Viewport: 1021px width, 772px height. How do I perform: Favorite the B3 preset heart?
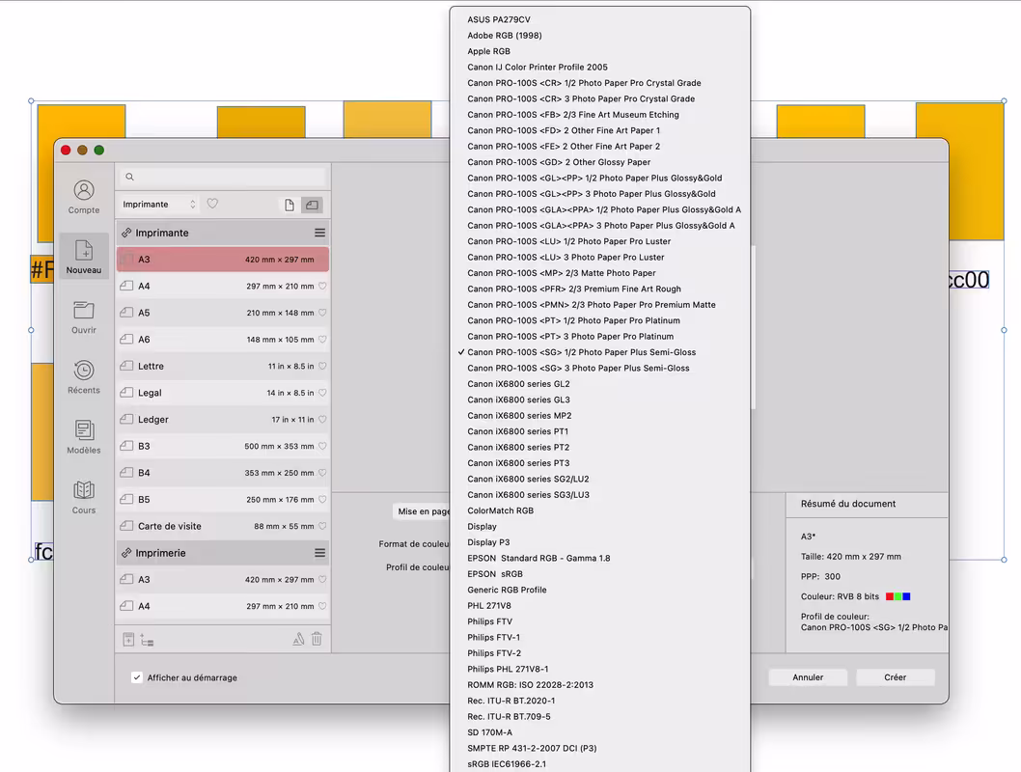point(322,446)
